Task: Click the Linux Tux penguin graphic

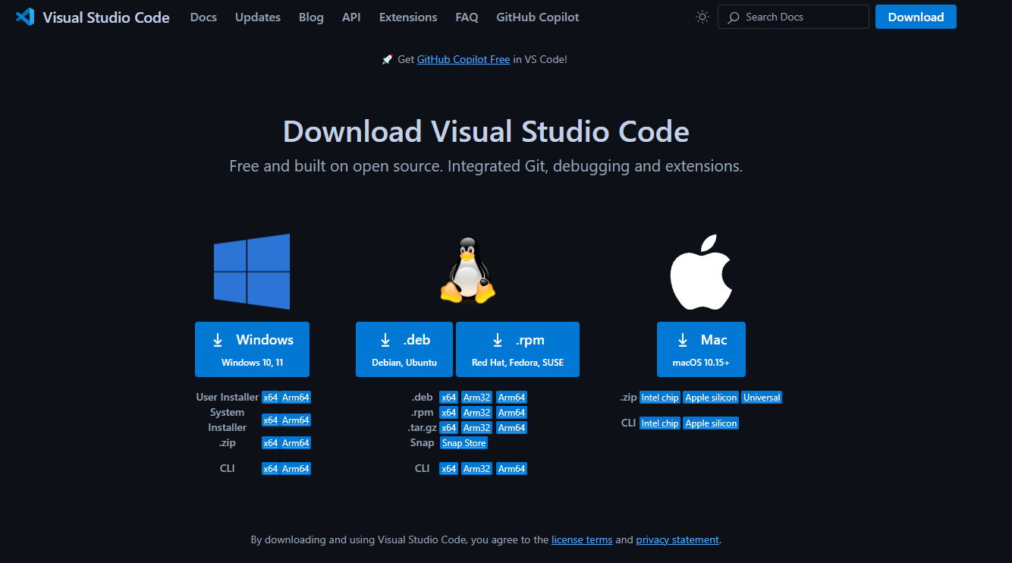Action: (467, 272)
